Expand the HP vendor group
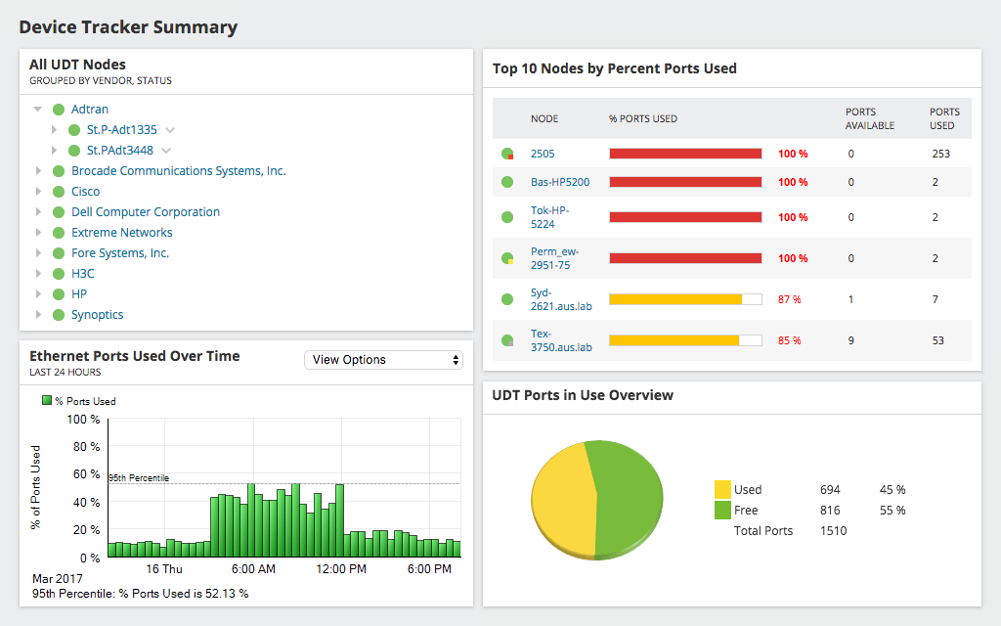The image size is (1001, 626). pos(40,293)
